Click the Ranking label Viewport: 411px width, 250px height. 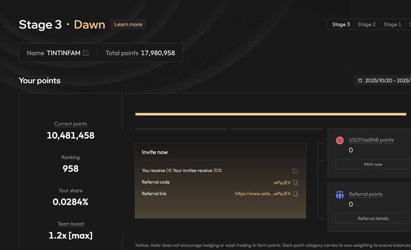click(71, 157)
